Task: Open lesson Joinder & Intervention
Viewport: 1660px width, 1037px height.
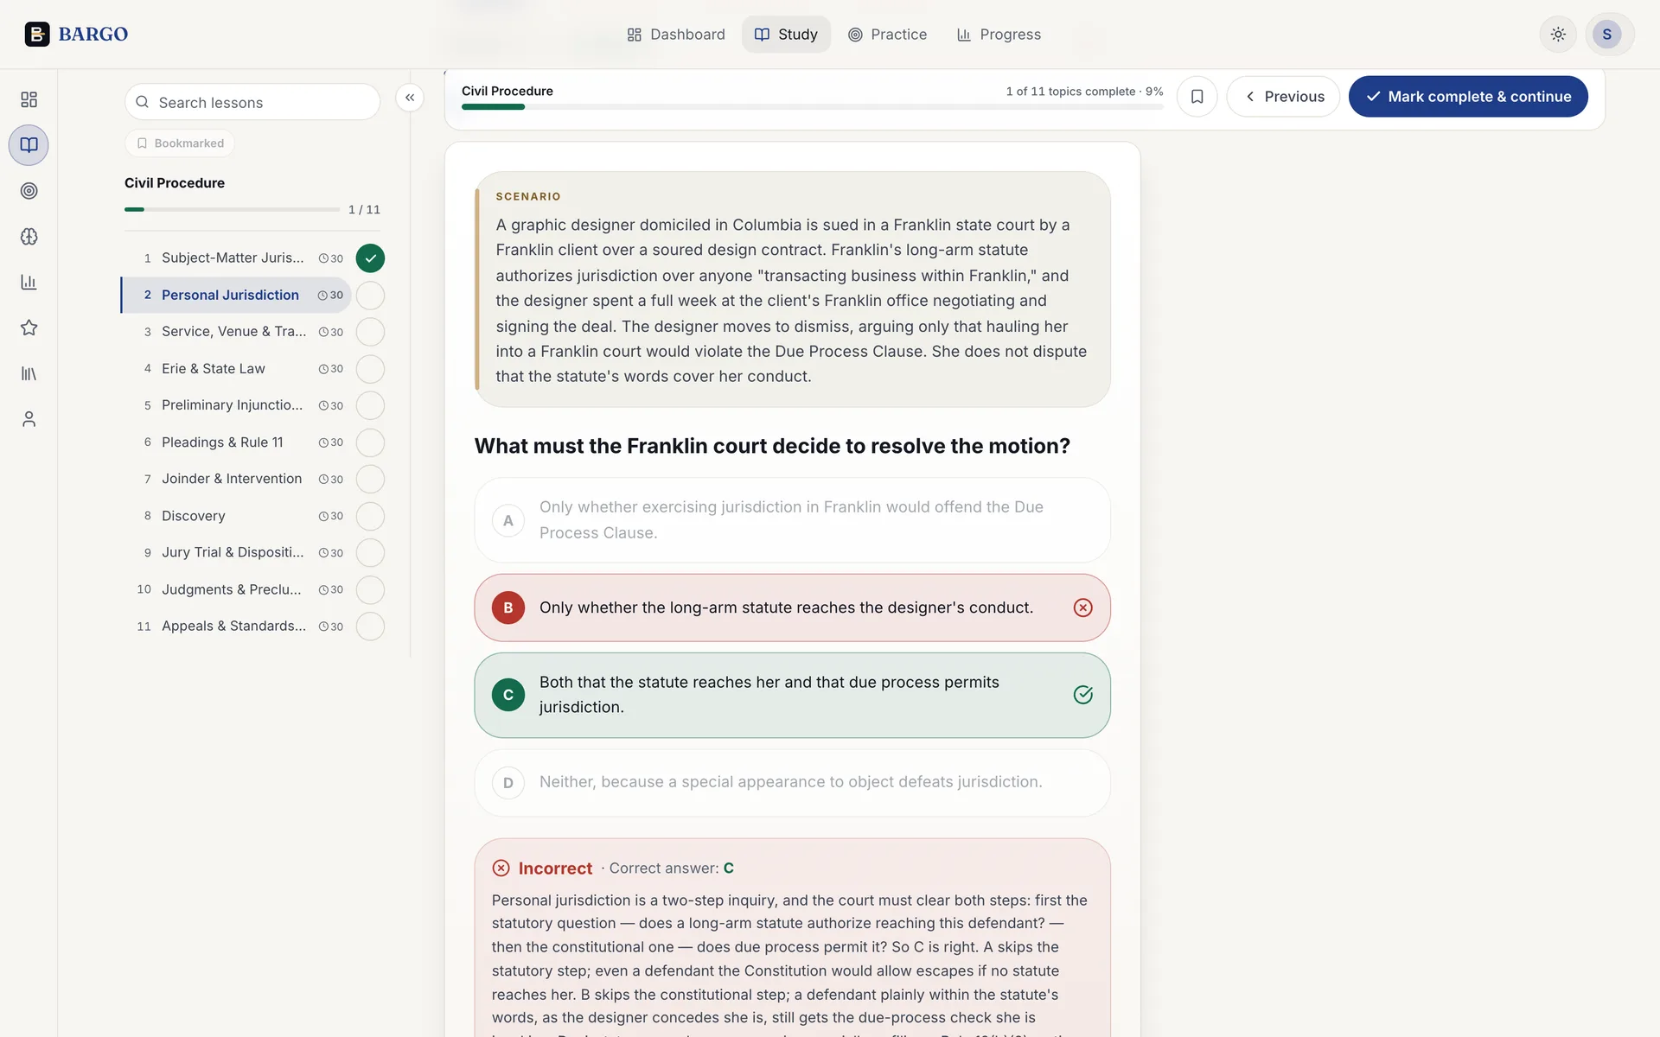Action: (236, 479)
